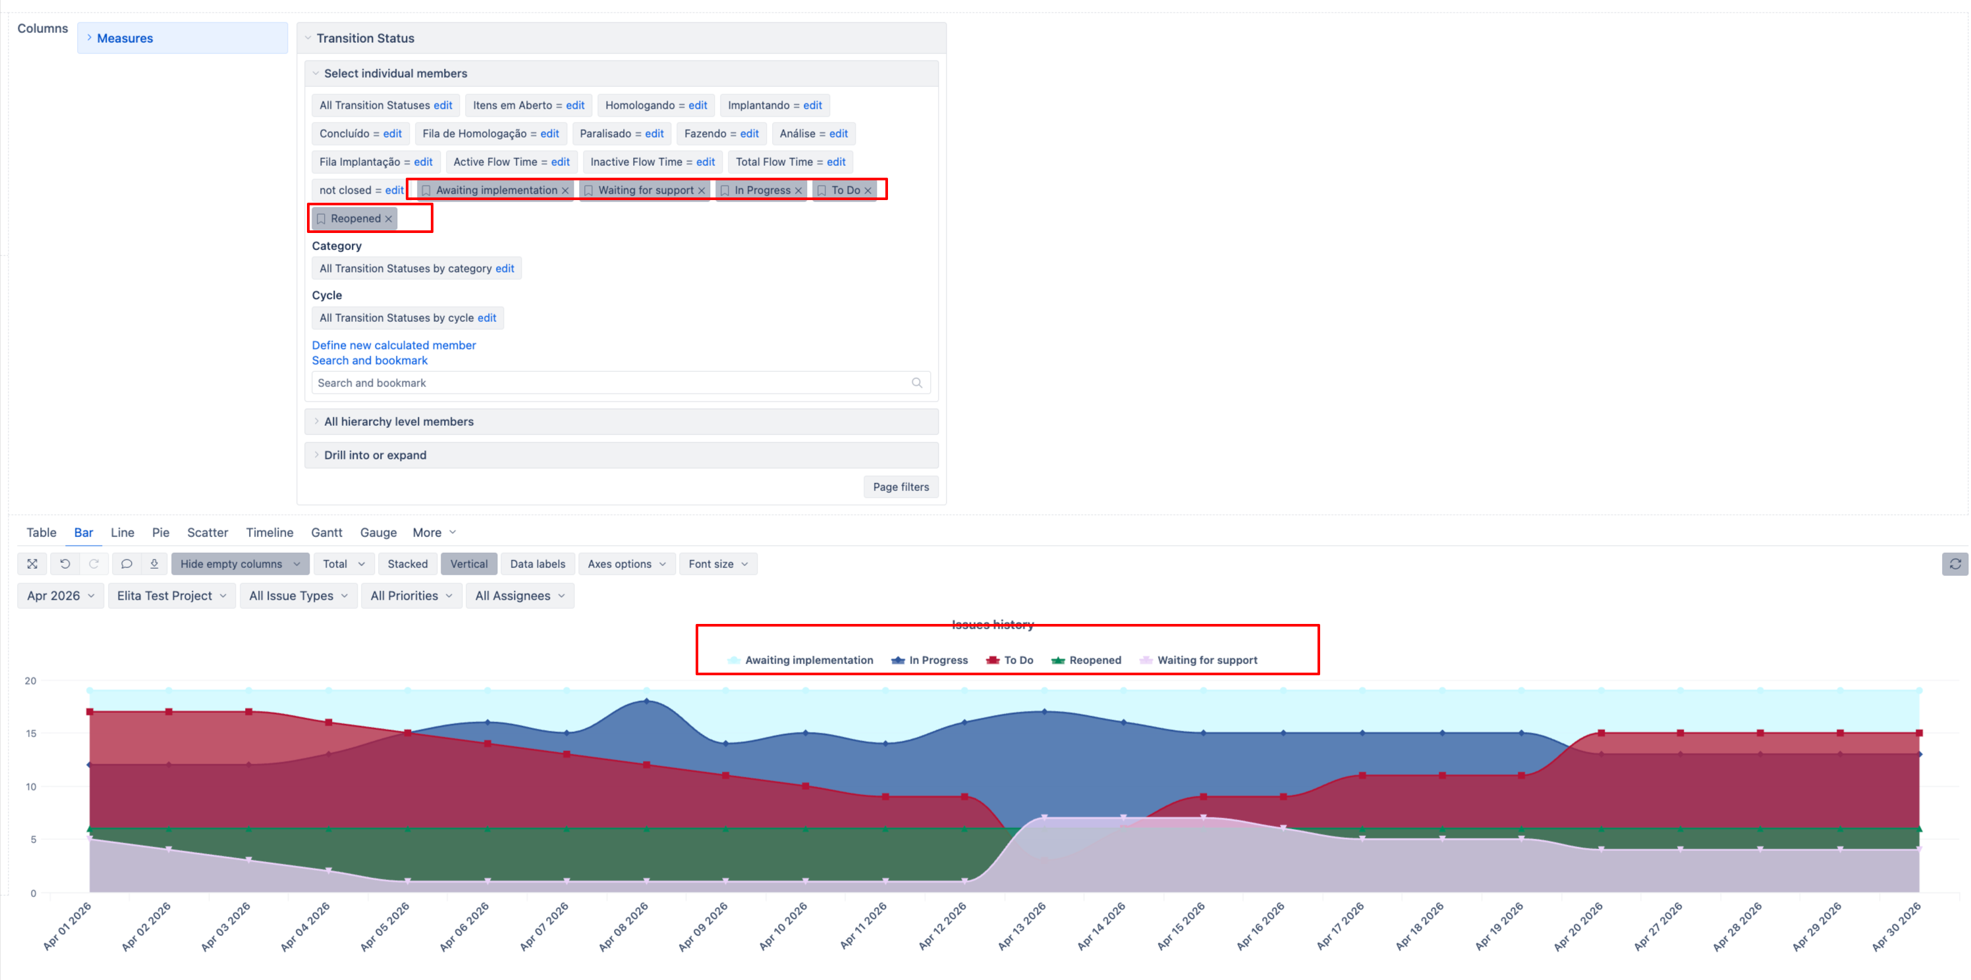1971x980 pixels.
Task: Click the export download icon
Action: click(153, 564)
